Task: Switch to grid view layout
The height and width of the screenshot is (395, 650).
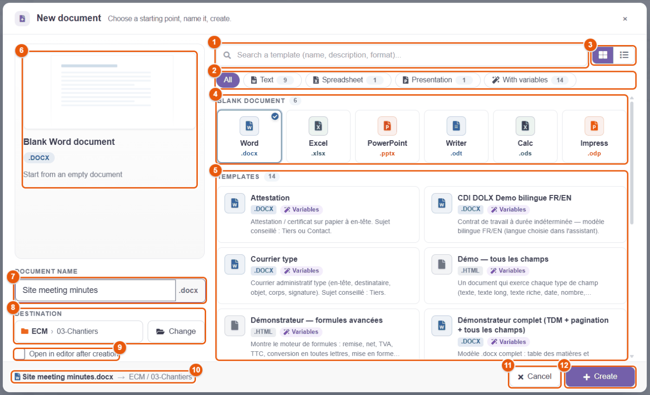Action: coord(603,55)
